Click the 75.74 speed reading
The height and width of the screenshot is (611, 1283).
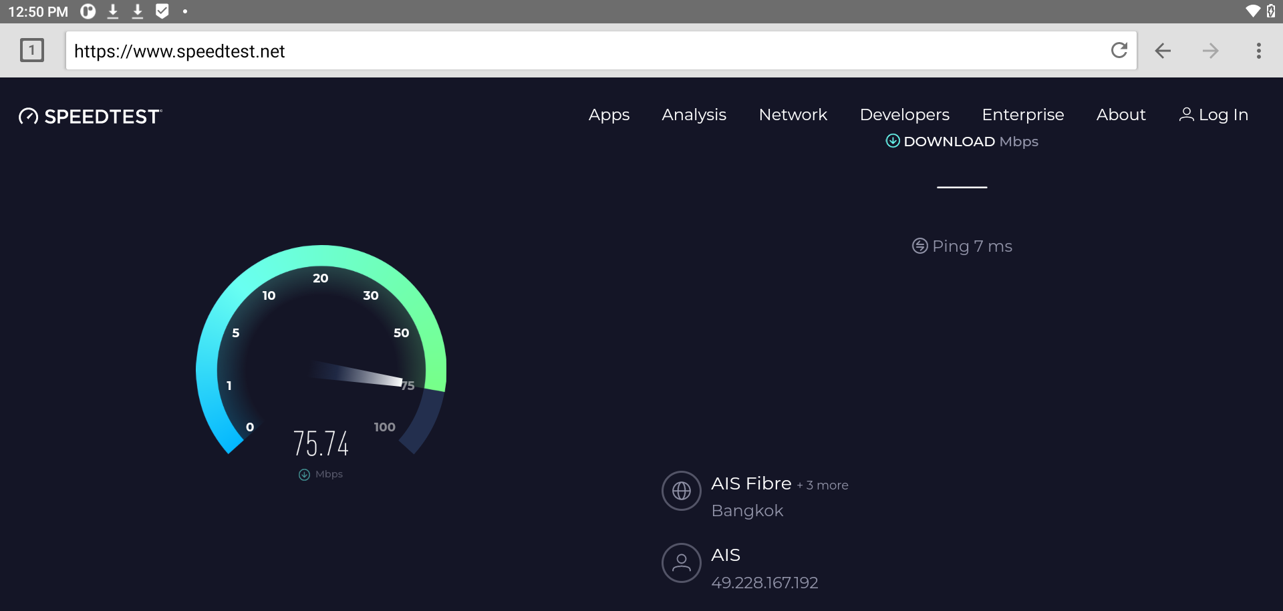pyautogui.click(x=321, y=443)
